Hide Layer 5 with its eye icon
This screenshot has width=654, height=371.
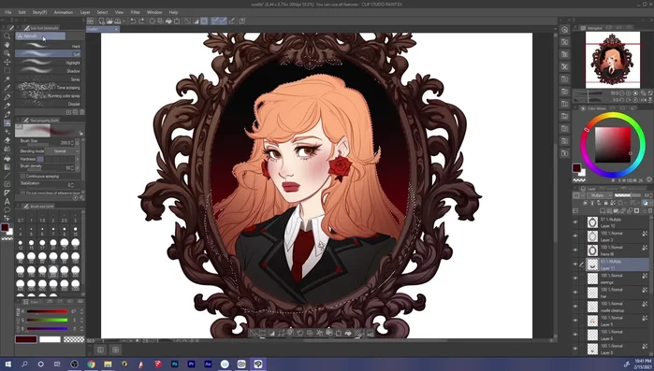pyautogui.click(x=575, y=321)
